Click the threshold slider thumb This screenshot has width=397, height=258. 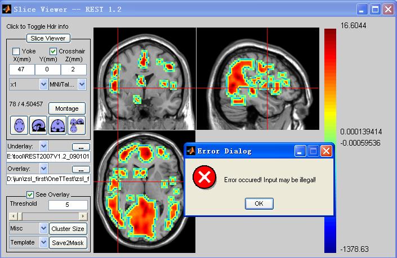pyautogui.click(x=20, y=216)
